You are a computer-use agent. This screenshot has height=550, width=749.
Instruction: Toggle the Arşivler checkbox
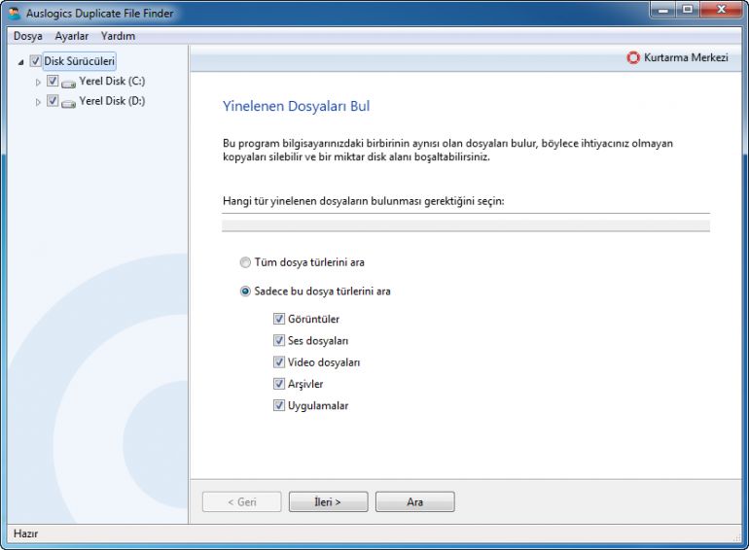279,384
